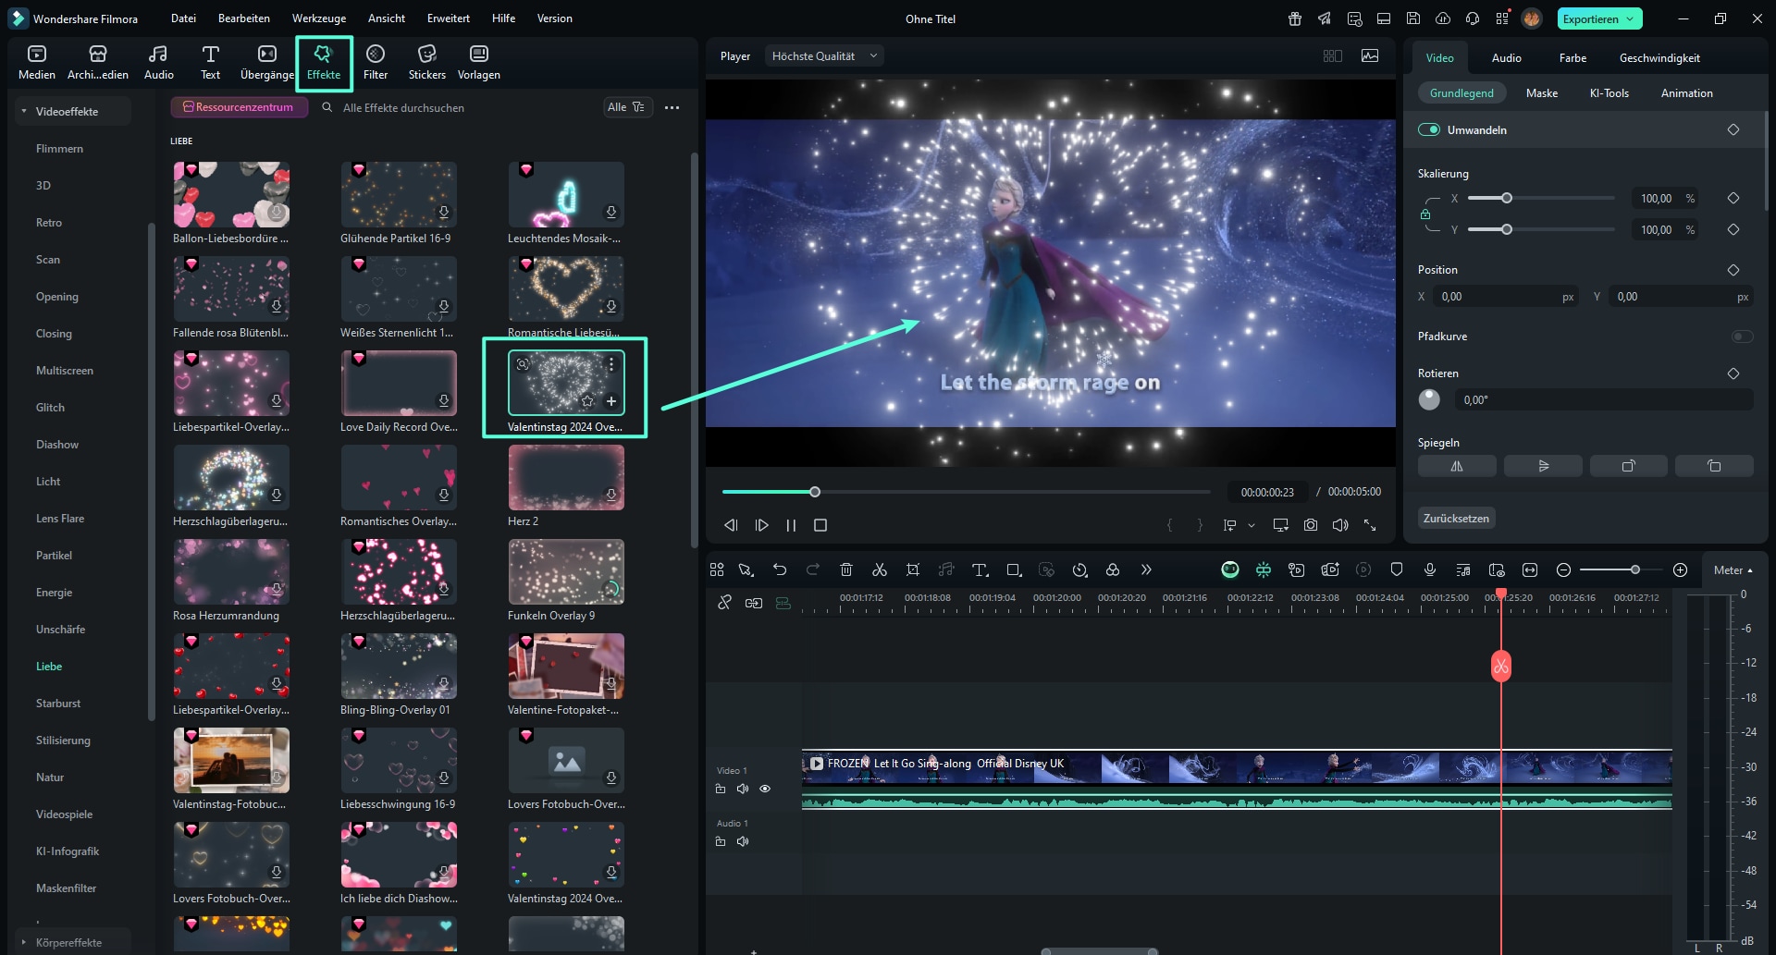Lock the Video 1 track
Viewport: 1776px width, 955px height.
point(721,789)
